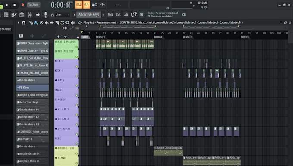
Task: Jump to the INTRO timeline marker
Action: coord(85,37)
